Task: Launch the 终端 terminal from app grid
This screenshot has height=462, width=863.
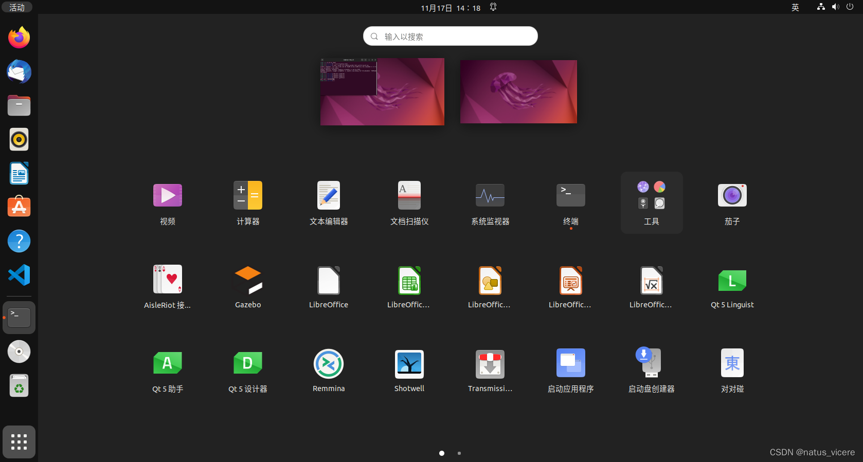Action: pyautogui.click(x=571, y=202)
